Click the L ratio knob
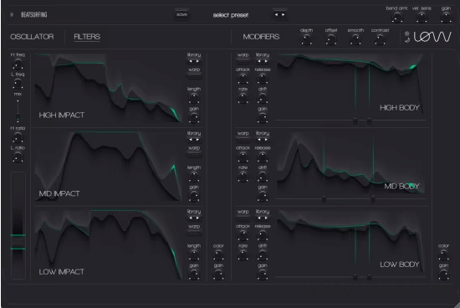Screen dimensions: 460x308 (18, 157)
